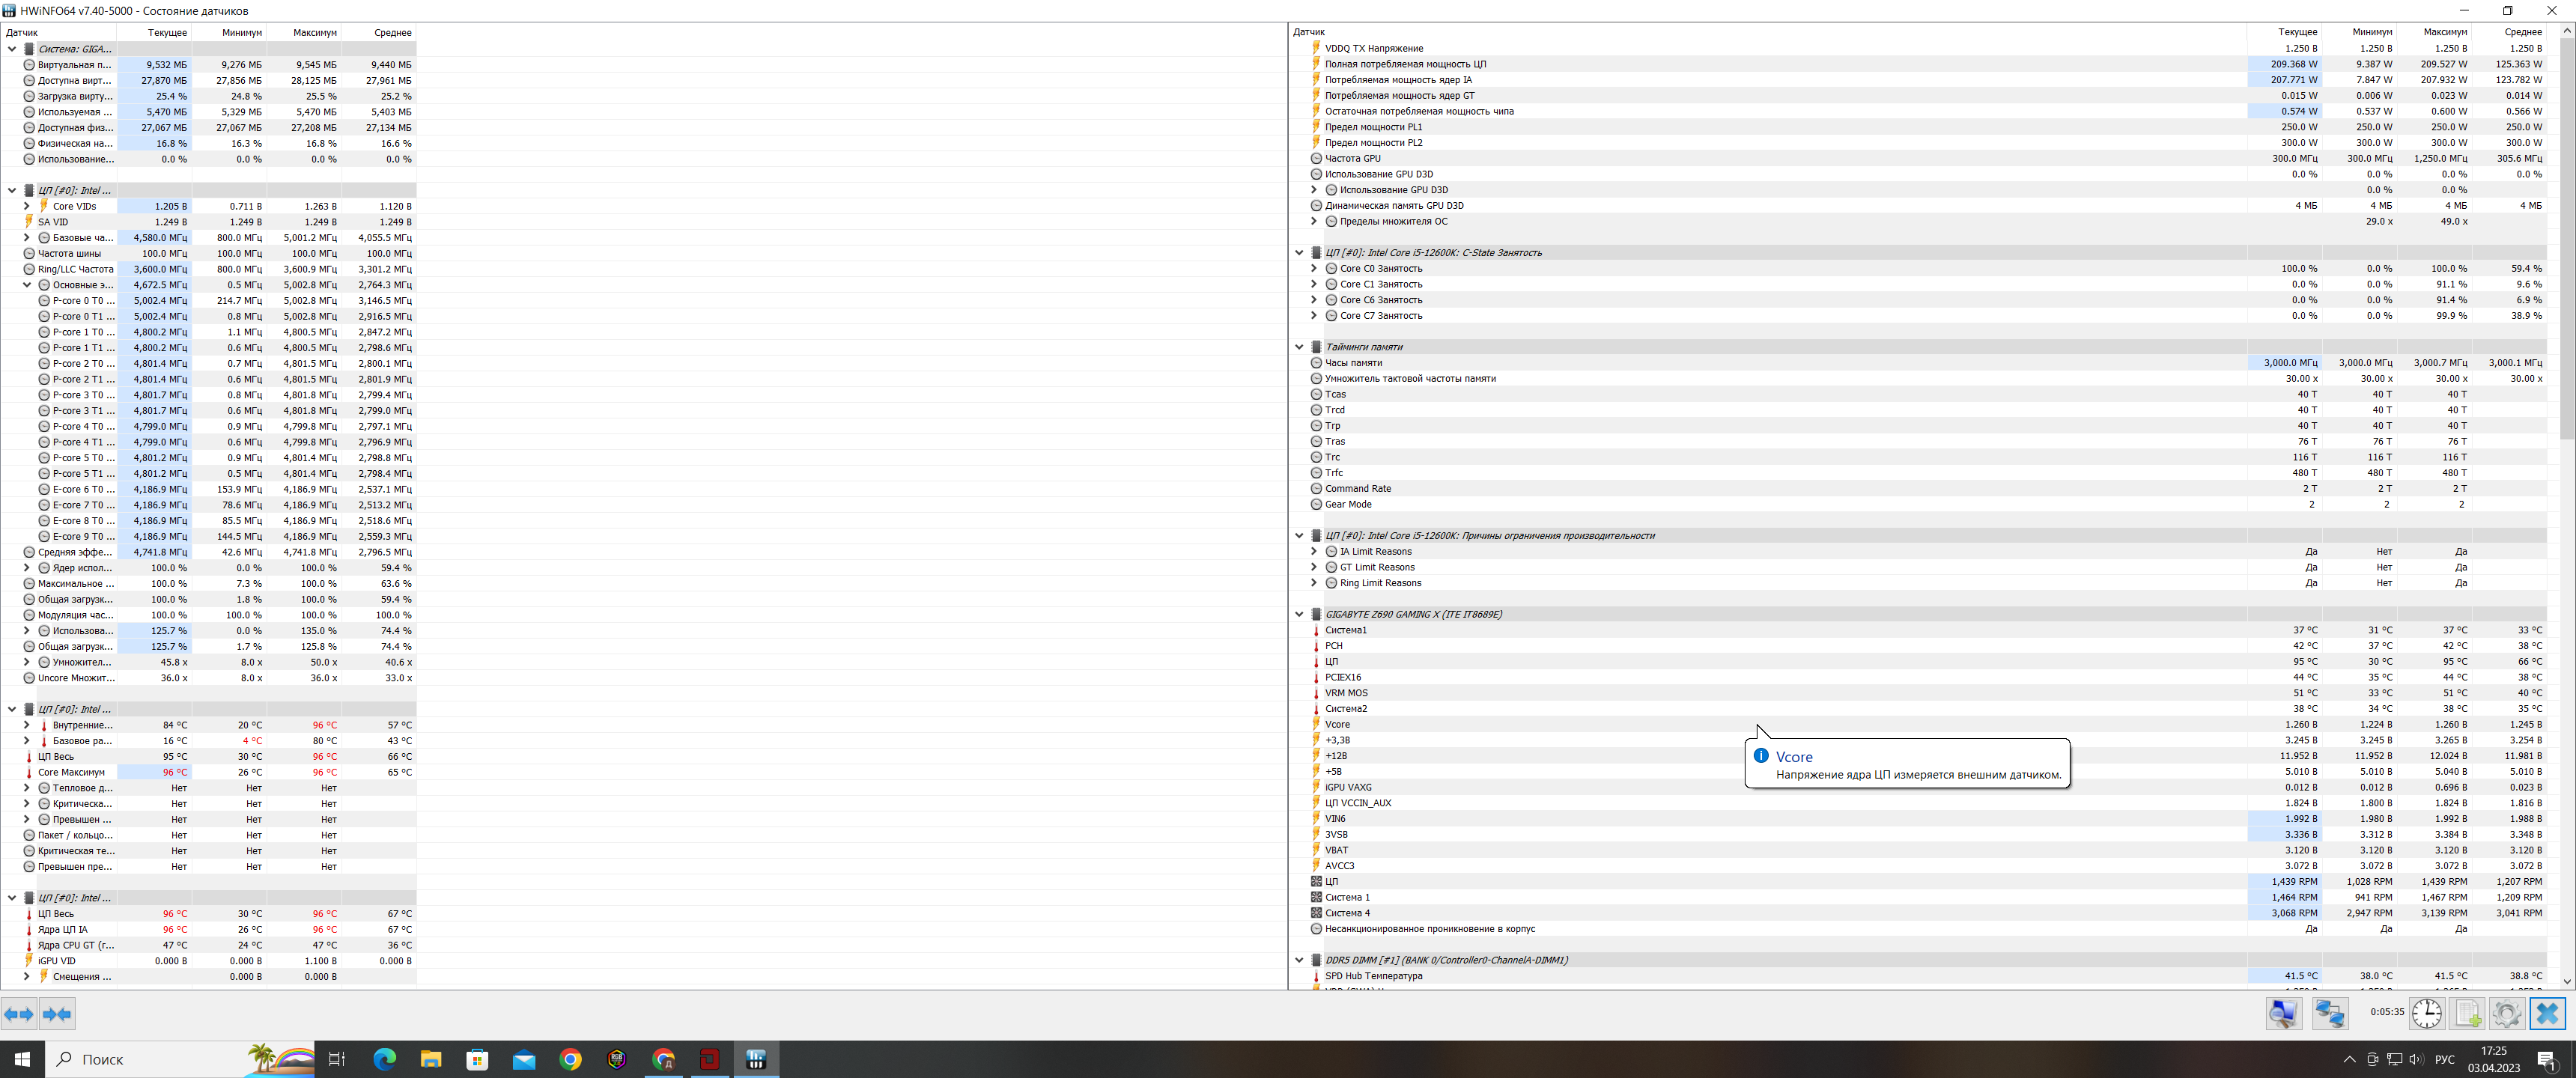
Task: Click the expand columns double-arrow button
Action: click(x=19, y=1014)
